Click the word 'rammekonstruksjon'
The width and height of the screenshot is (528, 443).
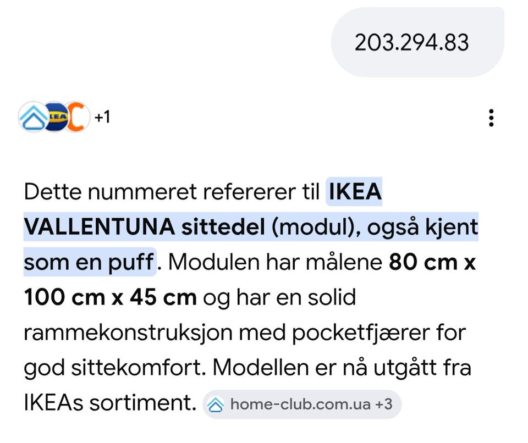(x=128, y=333)
